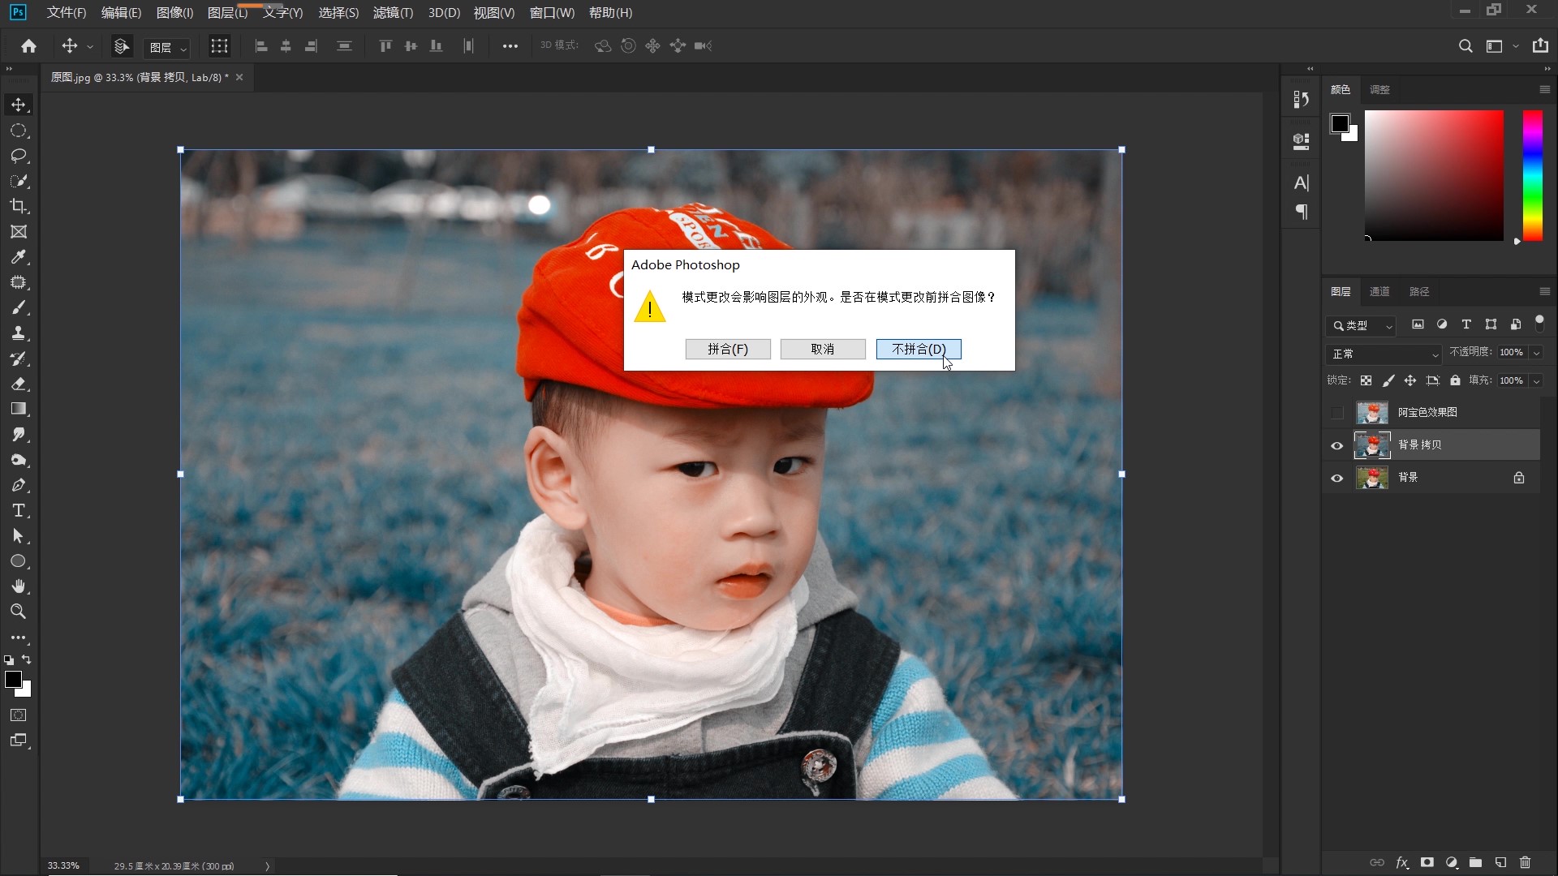Viewport: 1558px width, 876px height.
Task: Switch to the 通道 tab
Action: pos(1379,291)
